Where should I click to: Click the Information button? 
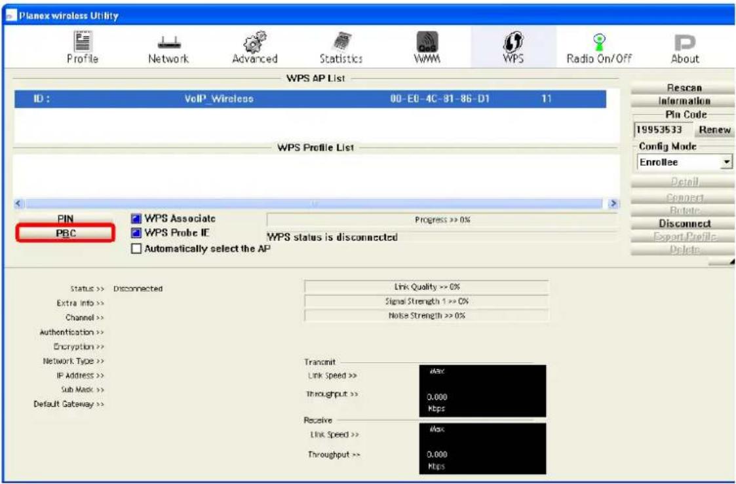(684, 101)
